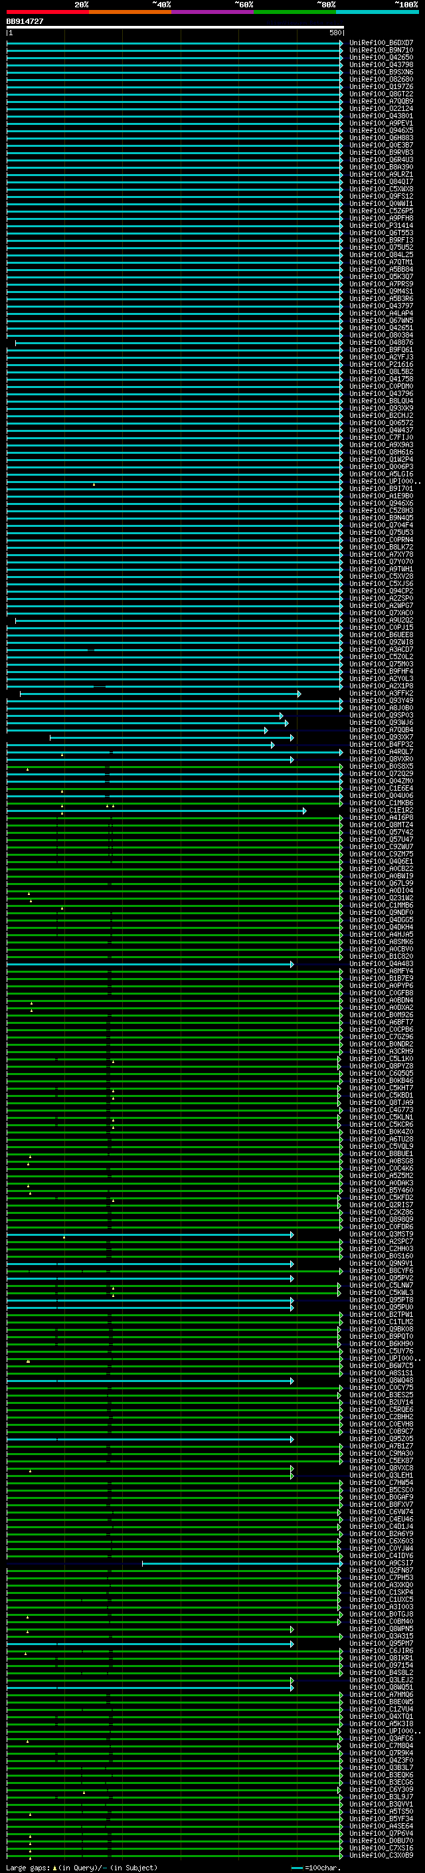This screenshot has height=1873, width=425.
Task: Open hit UniRef100_A3FFK2
Action: coord(381,694)
